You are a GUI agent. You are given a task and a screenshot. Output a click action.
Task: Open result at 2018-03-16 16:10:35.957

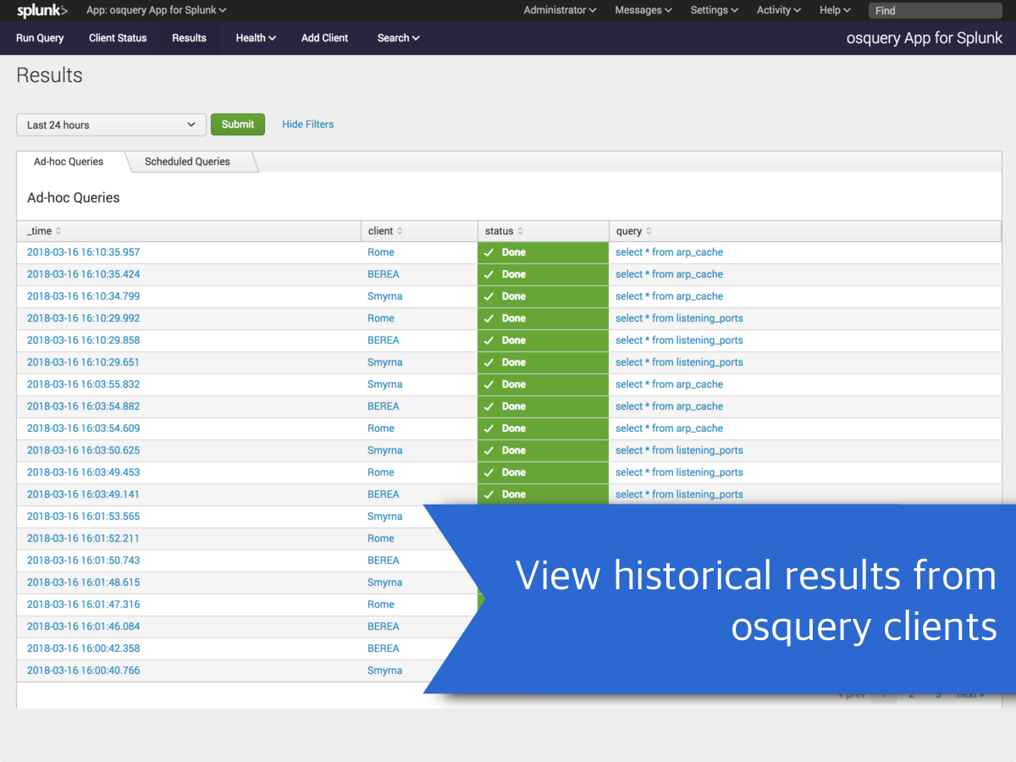(x=84, y=252)
